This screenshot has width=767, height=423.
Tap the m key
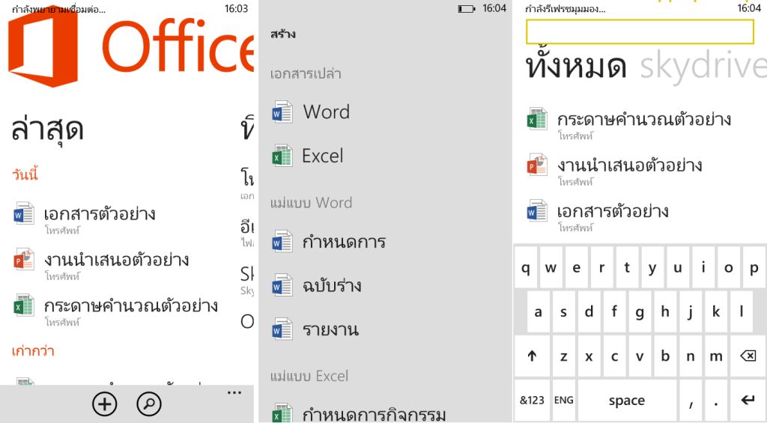[x=716, y=356]
